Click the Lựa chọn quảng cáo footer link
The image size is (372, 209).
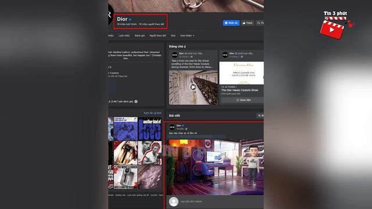[138, 195]
